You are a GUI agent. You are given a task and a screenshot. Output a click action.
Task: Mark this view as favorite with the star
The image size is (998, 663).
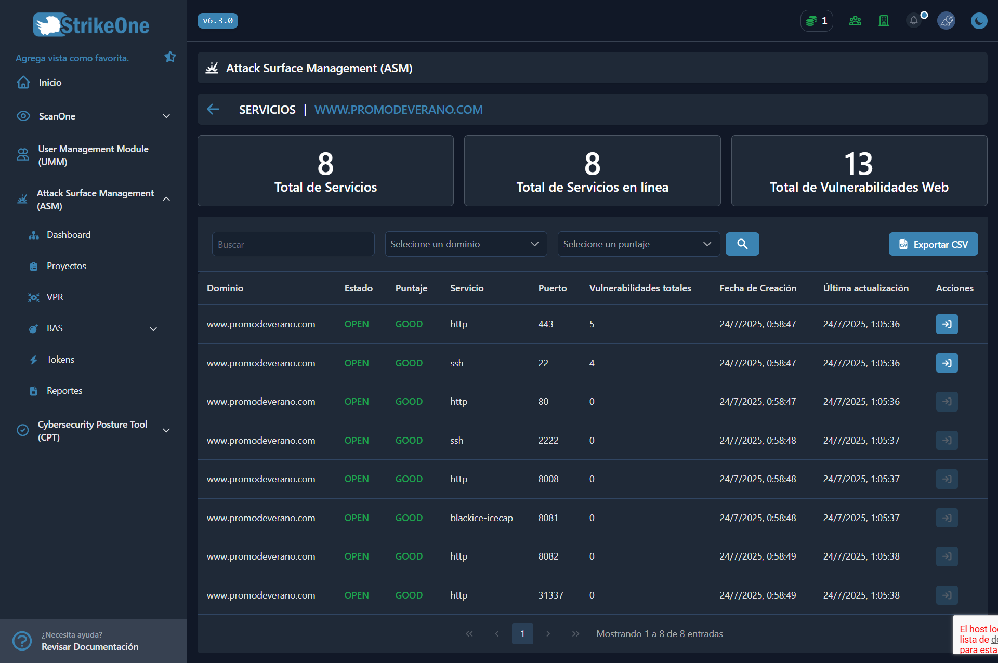(x=170, y=57)
